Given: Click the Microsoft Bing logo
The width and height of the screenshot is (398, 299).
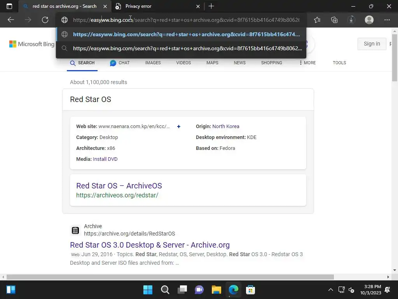Looking at the screenshot, I should click(x=32, y=44).
